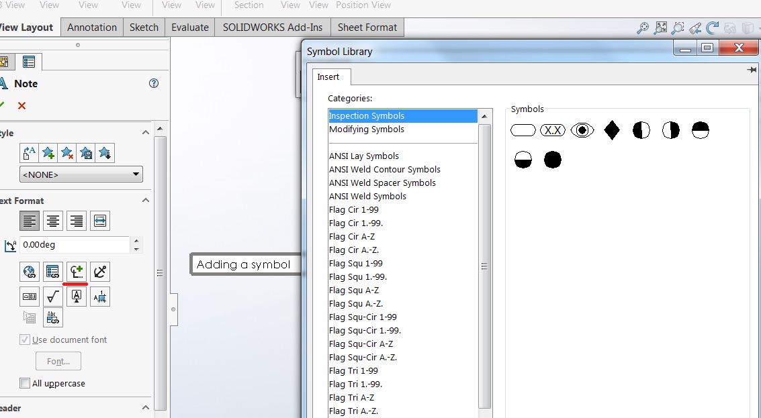Click the Zoom to Area magnifier icon

coord(676,28)
